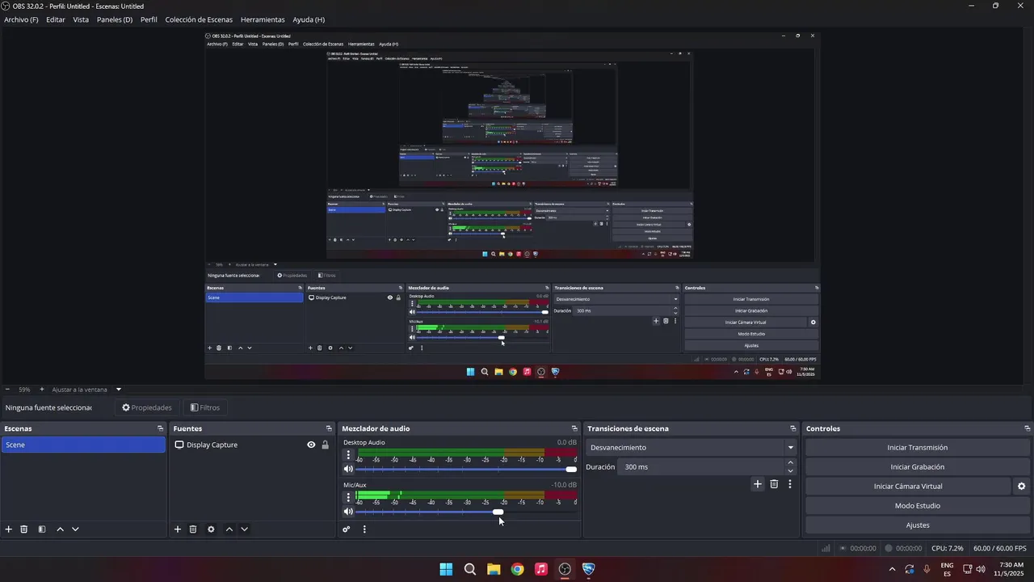Open source properties gear in Fuentes toolbar
Screen dimensions: 1034x582
point(211,529)
